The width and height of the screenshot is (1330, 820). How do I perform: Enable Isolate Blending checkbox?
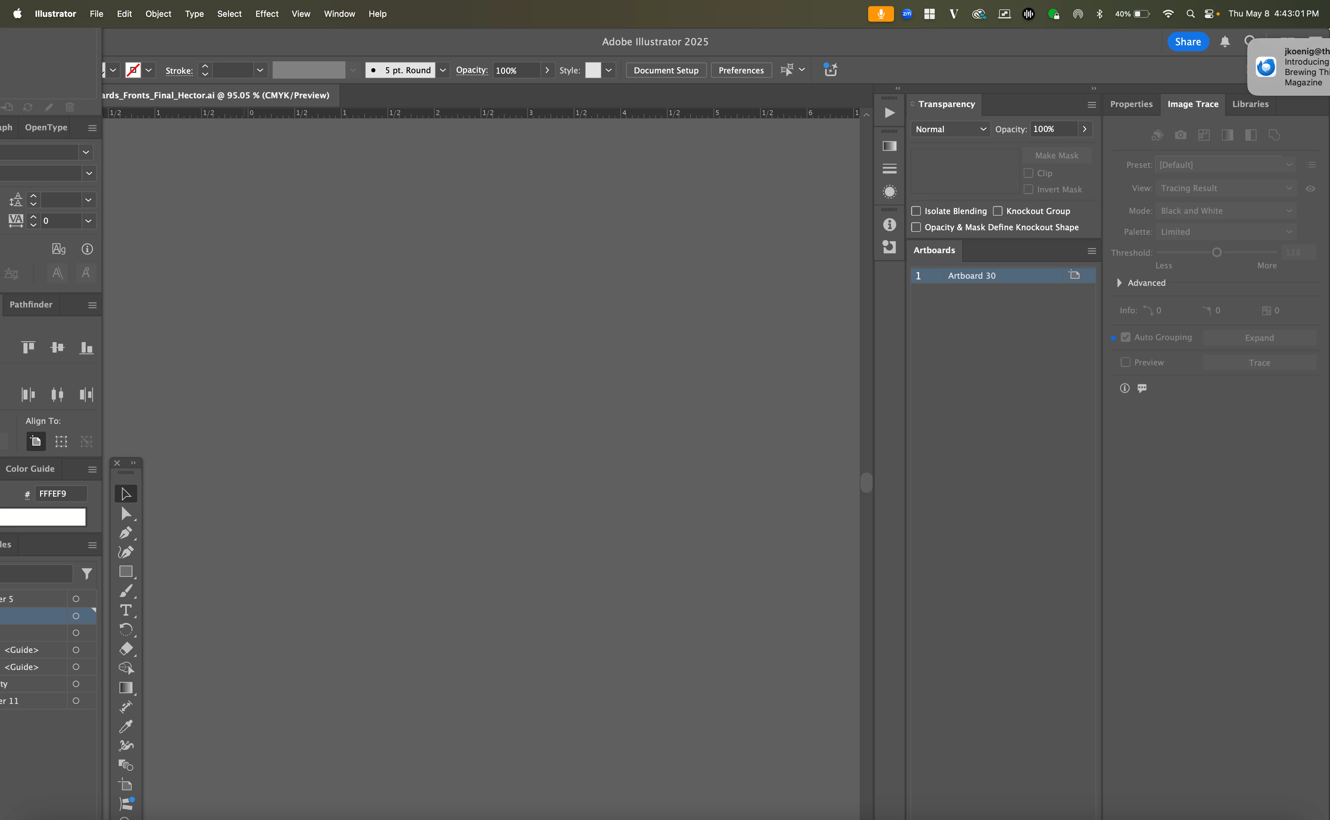pos(916,211)
